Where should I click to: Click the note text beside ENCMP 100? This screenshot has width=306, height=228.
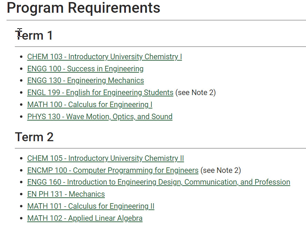tap(221, 170)
